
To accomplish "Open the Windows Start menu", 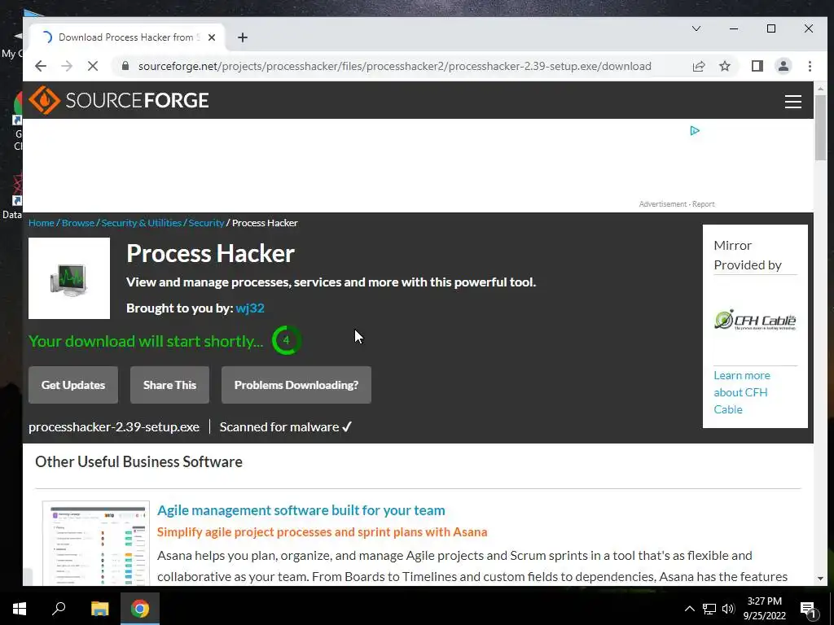I will tap(20, 609).
